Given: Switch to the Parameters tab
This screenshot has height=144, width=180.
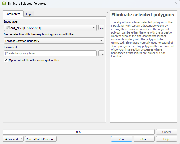Looking at the screenshot, I should coord(13,14).
